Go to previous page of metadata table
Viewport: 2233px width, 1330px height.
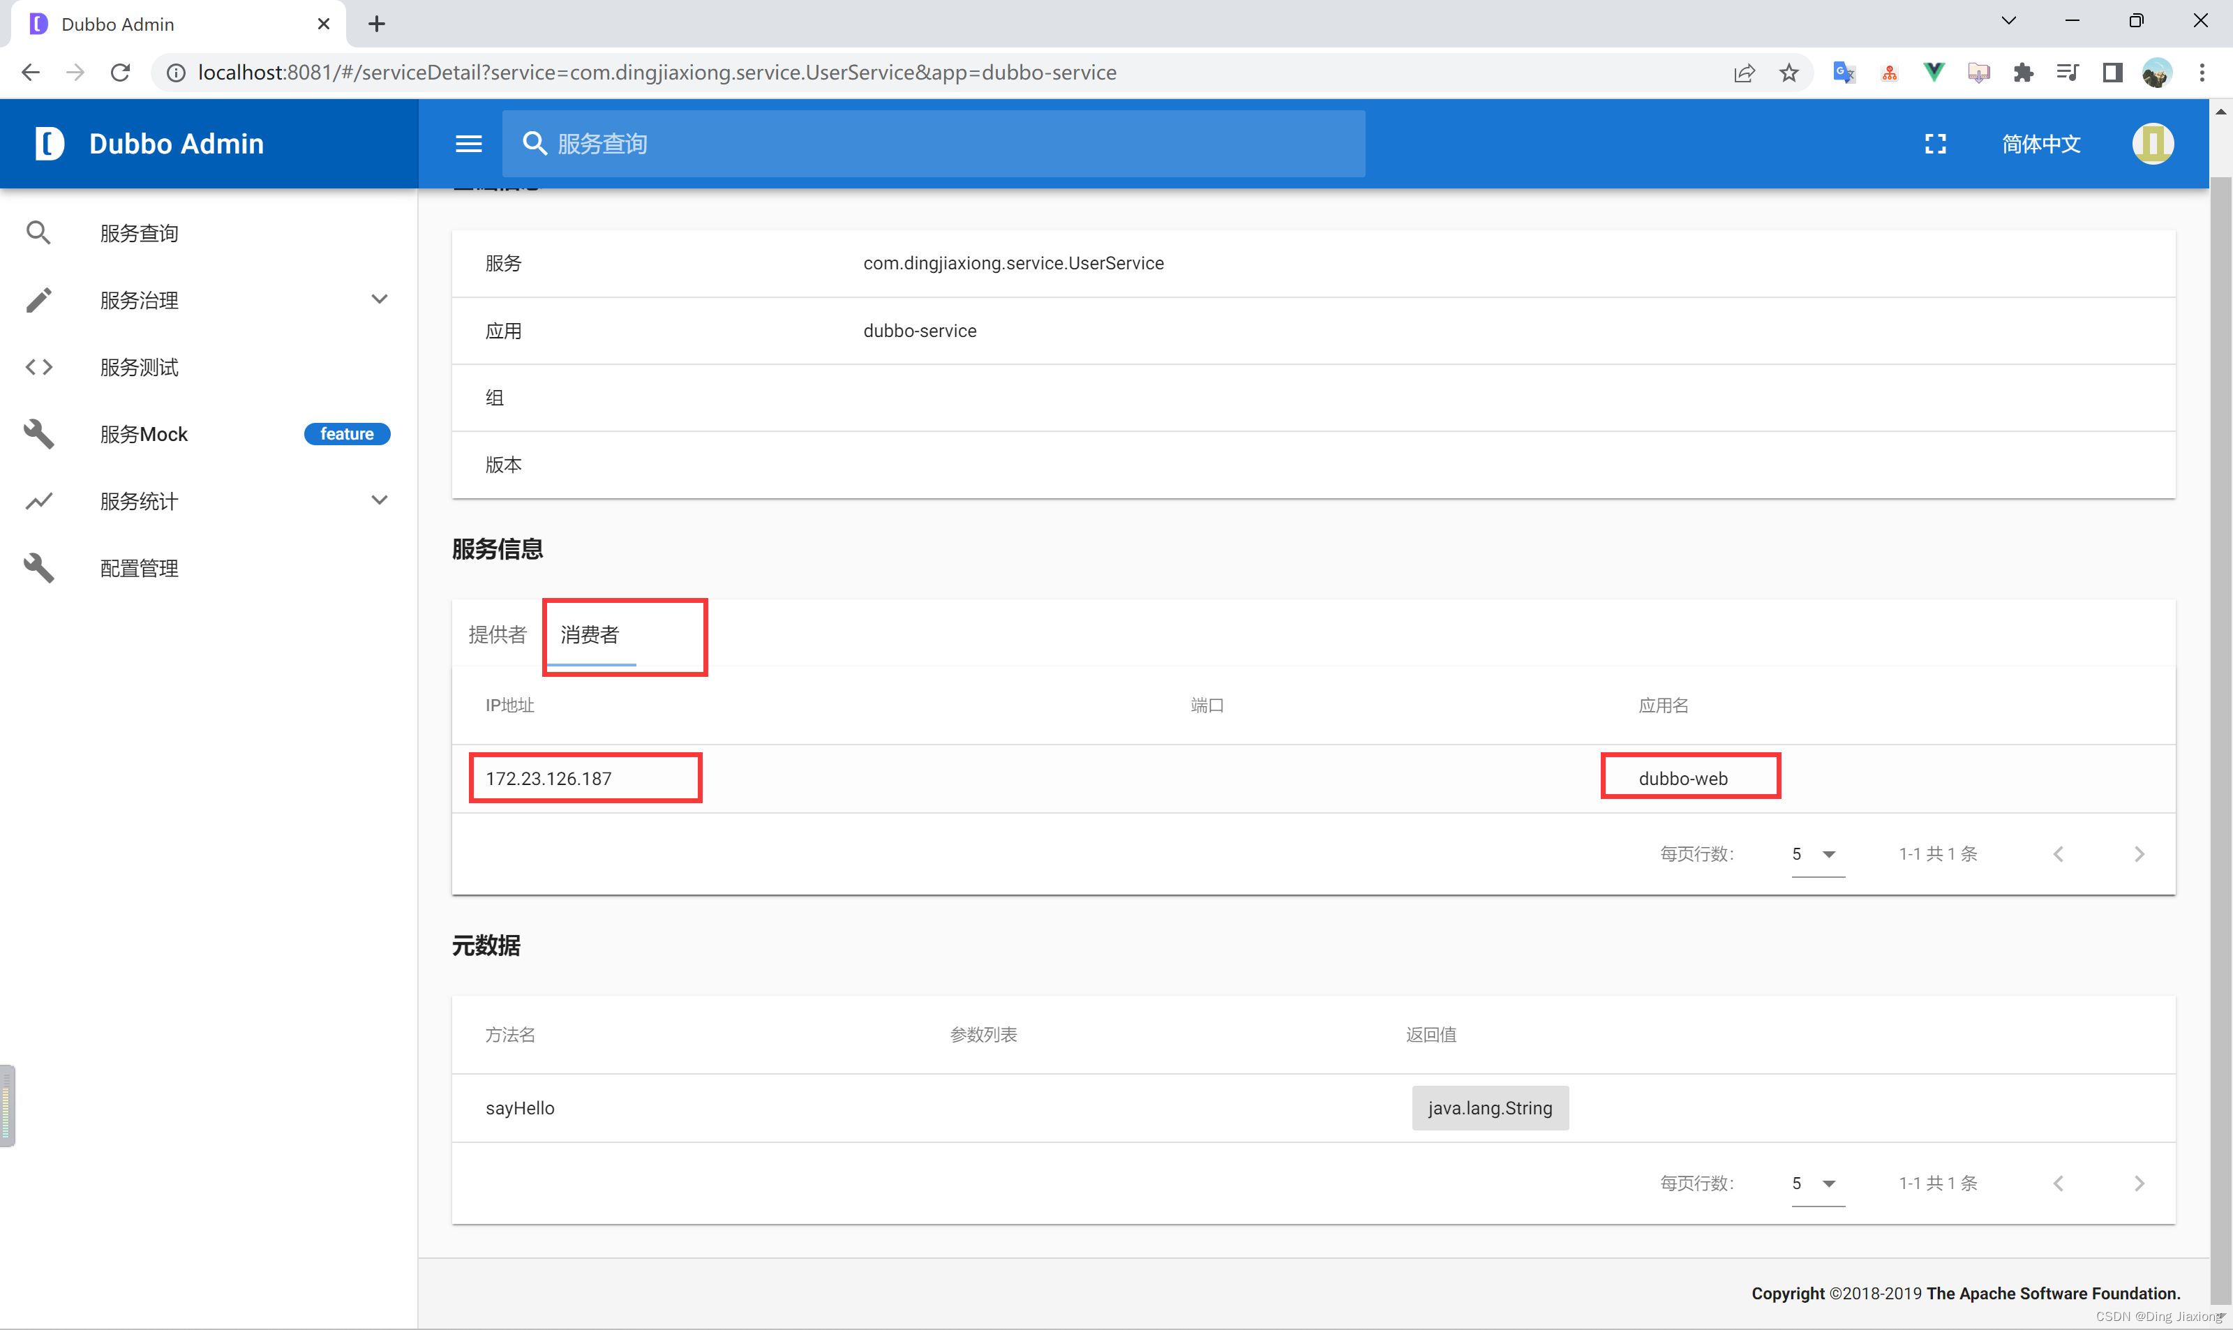2059,1183
